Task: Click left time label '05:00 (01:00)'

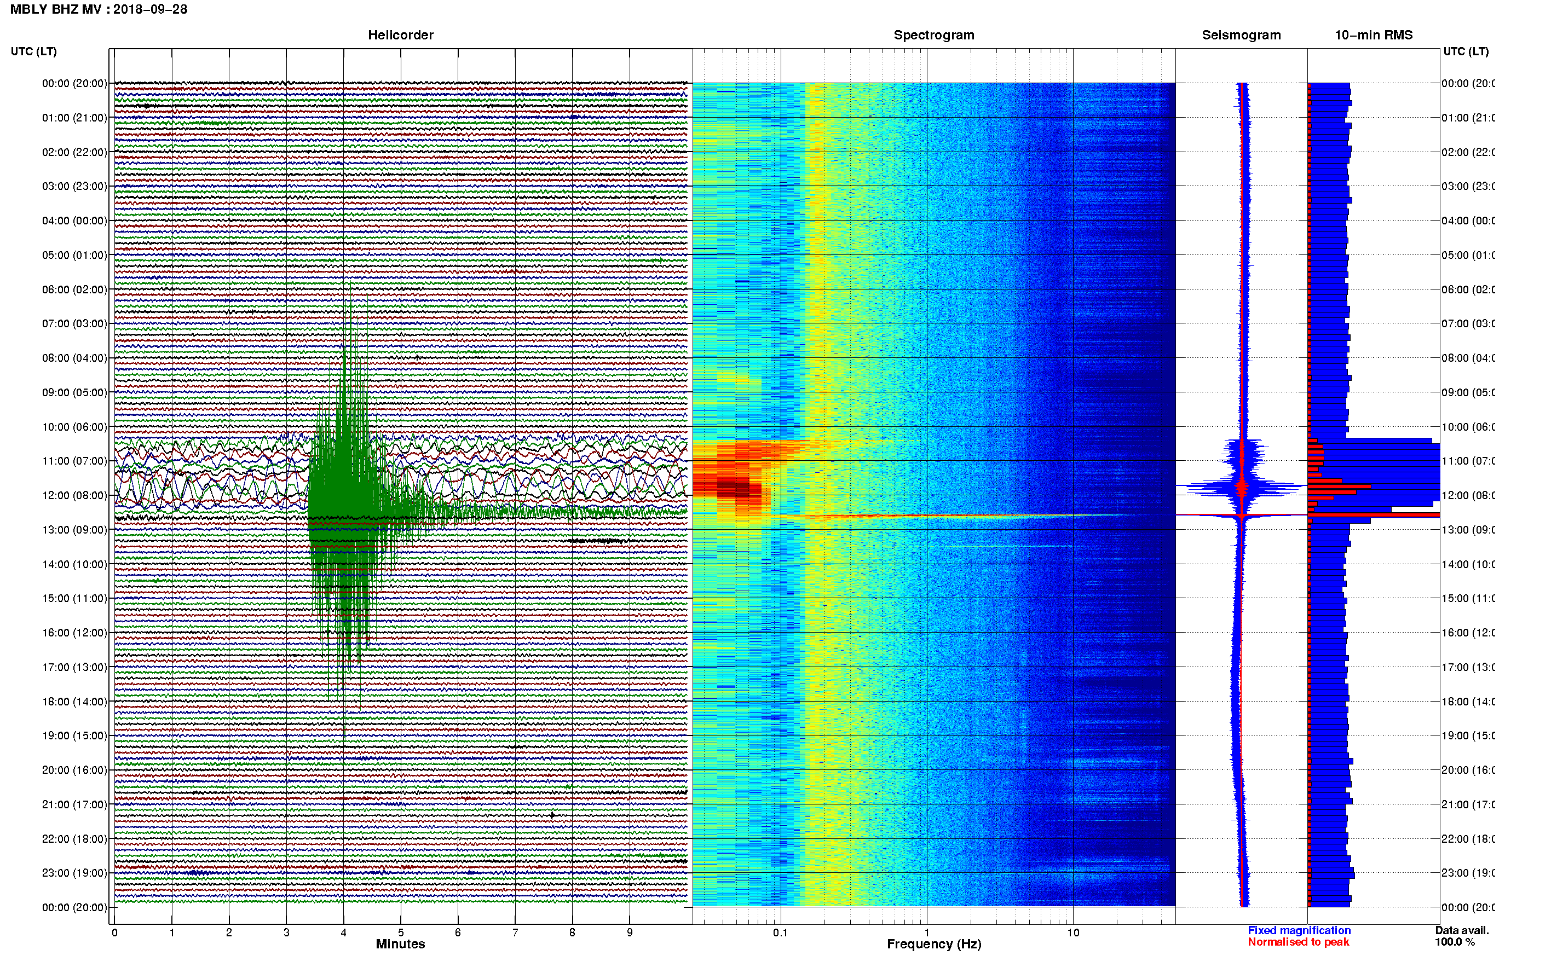Action: click(74, 255)
